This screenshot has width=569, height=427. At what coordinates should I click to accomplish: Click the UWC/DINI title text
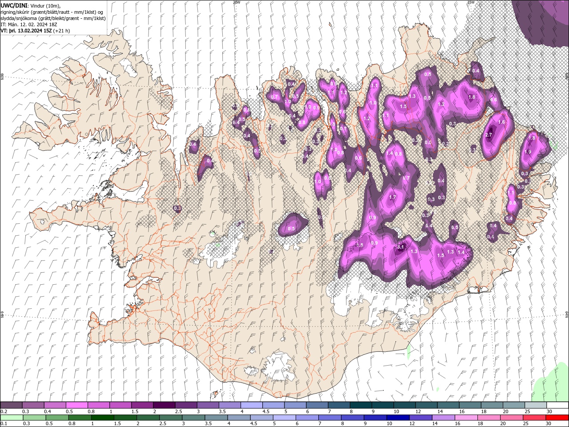click(14, 5)
